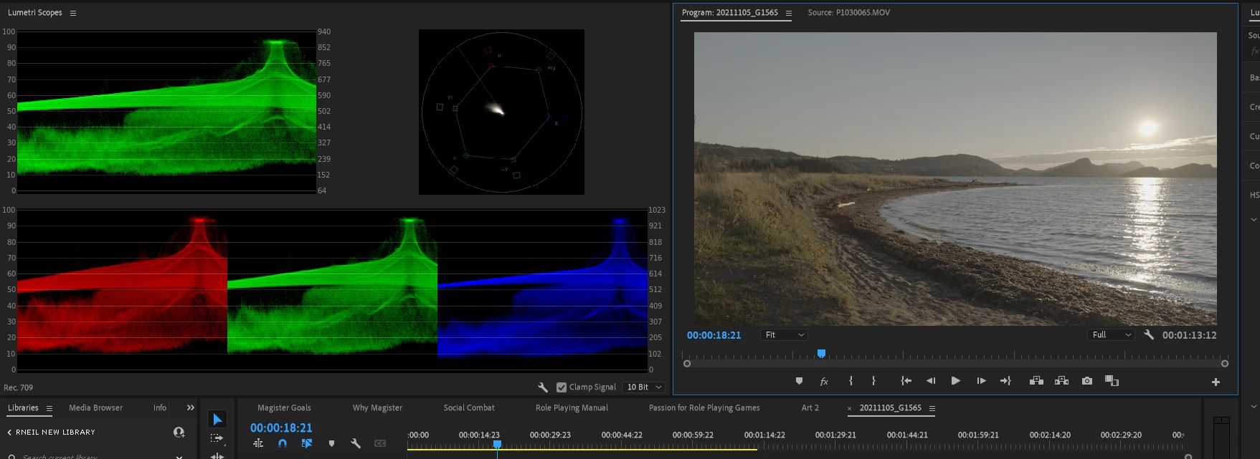Step forward one frame
The height and width of the screenshot is (459, 1260).
click(x=981, y=381)
